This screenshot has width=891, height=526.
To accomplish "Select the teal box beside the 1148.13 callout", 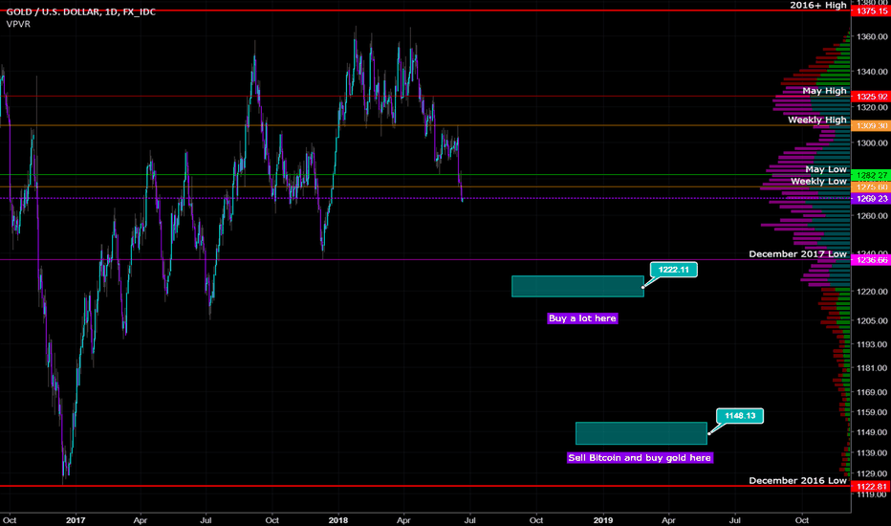I will (x=641, y=433).
